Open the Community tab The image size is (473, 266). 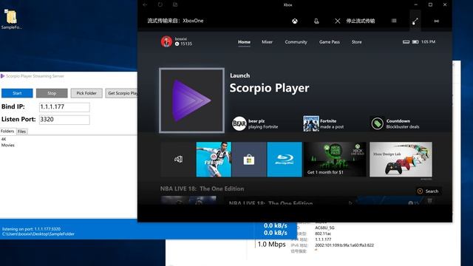click(296, 42)
